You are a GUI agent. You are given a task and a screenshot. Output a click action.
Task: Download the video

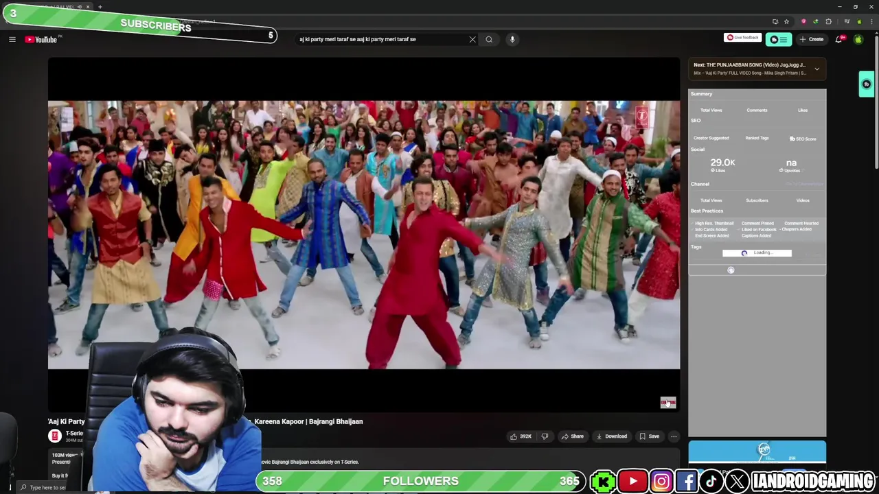click(x=611, y=436)
